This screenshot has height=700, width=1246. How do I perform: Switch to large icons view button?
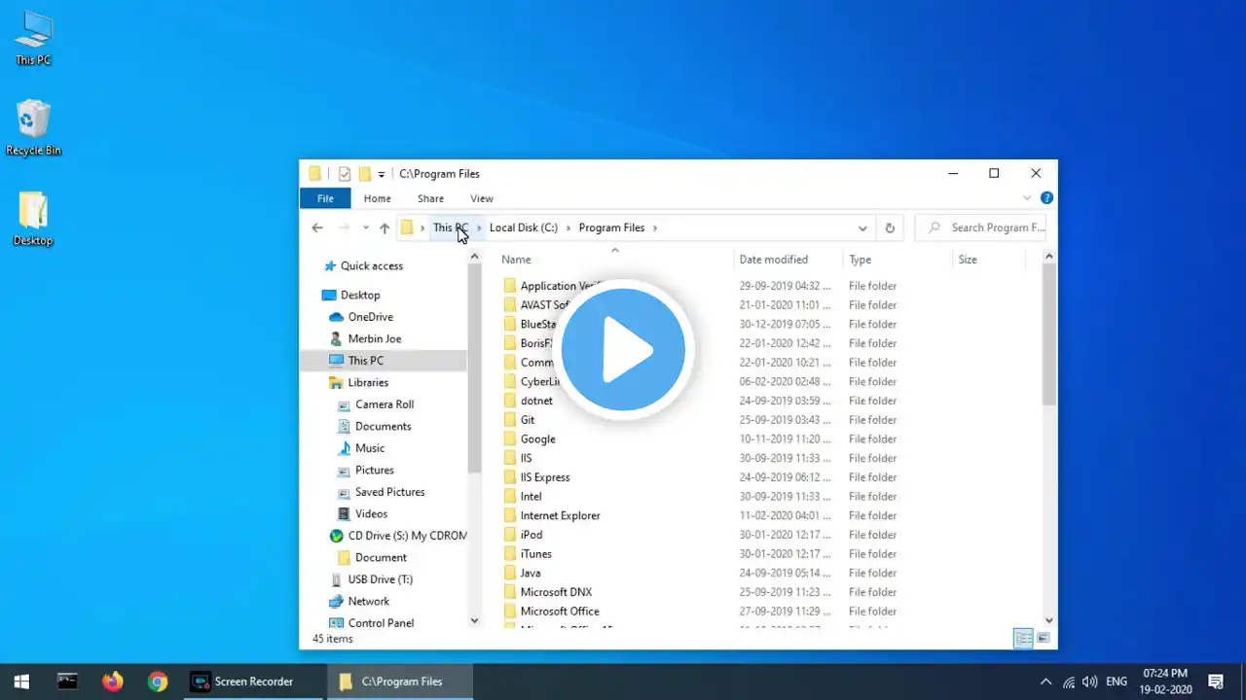click(x=1044, y=639)
